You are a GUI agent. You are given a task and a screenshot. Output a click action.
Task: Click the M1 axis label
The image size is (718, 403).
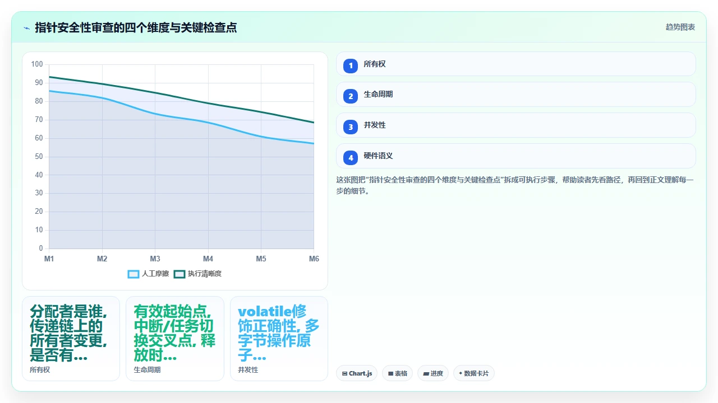click(x=49, y=259)
